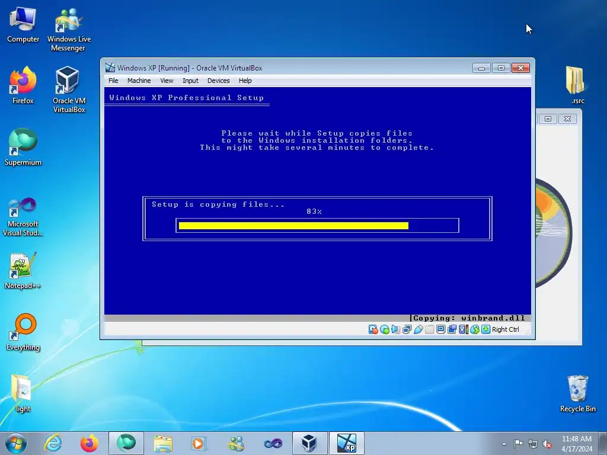Click the optical disk indicator in VirtualBox status bar
The image size is (607, 455).
point(384,329)
